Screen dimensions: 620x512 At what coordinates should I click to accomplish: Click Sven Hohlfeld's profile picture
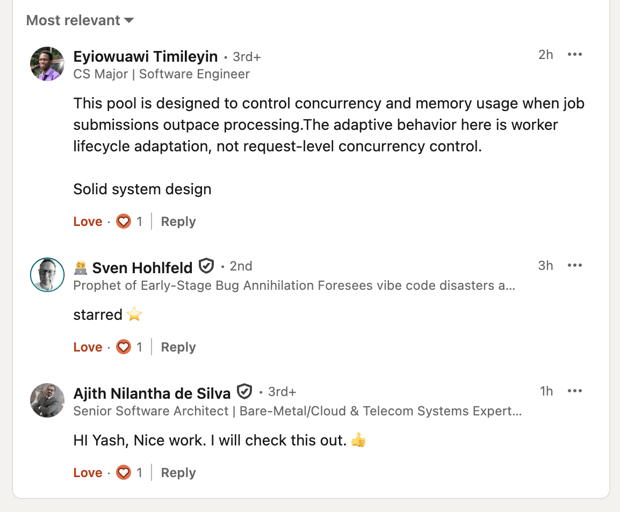click(47, 275)
